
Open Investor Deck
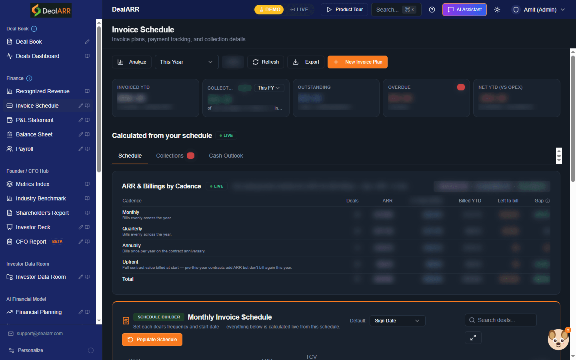tap(33, 227)
